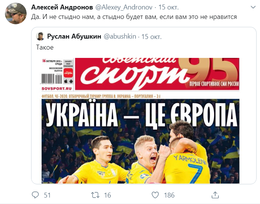Open Ruslan Abushkin's small avatar
This screenshot has height=204, width=260.
(x=40, y=36)
